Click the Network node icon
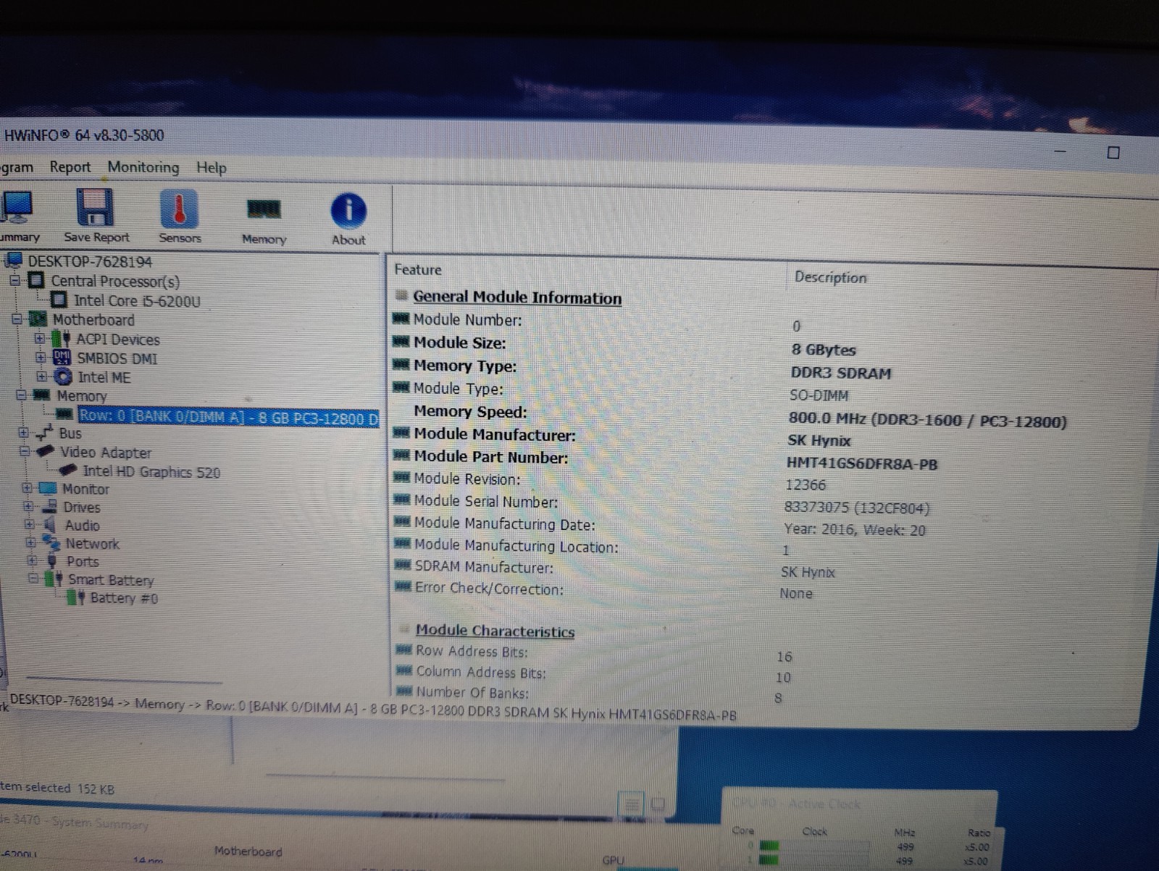 [51, 542]
